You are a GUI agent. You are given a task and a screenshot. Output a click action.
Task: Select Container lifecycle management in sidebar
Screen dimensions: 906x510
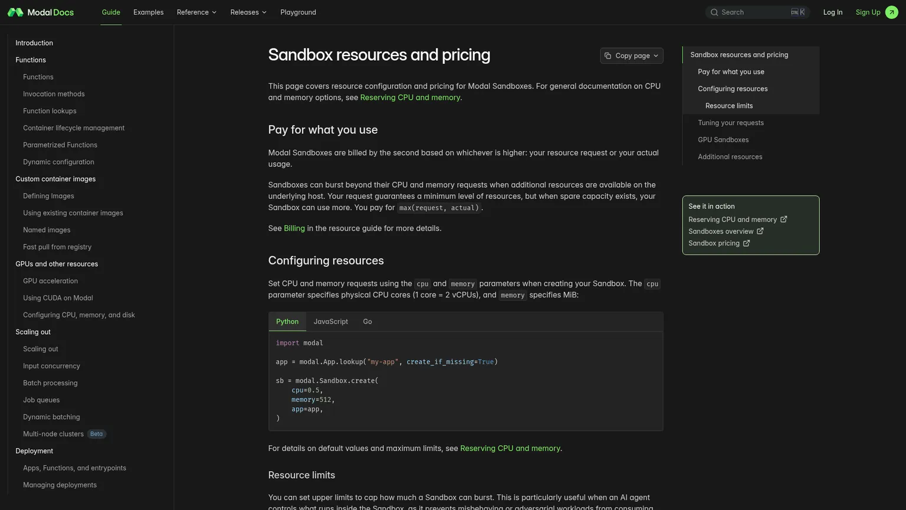point(74,128)
